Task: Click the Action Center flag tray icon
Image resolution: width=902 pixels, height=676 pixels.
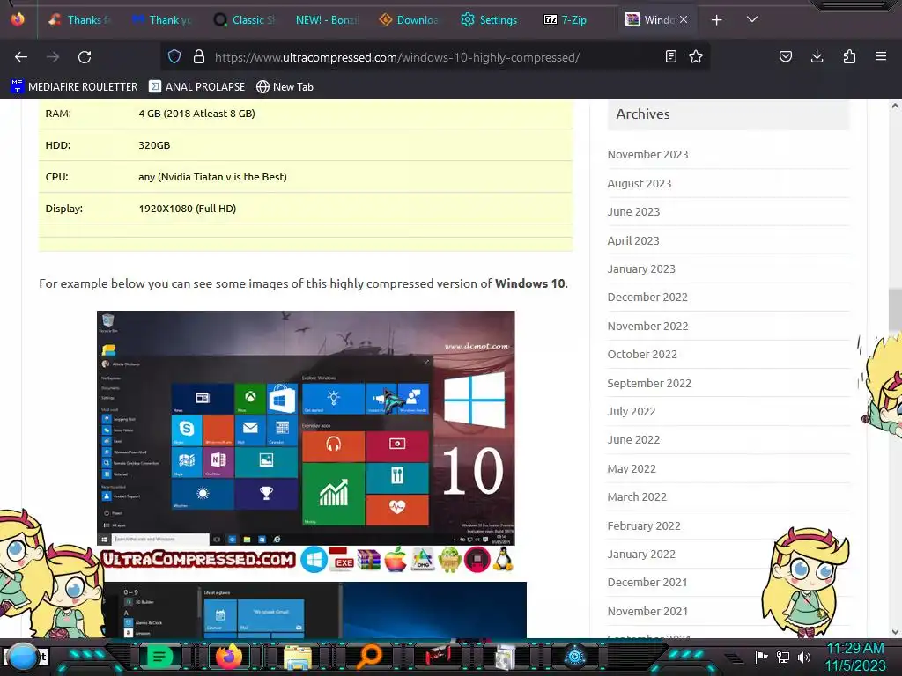Action: click(x=761, y=657)
